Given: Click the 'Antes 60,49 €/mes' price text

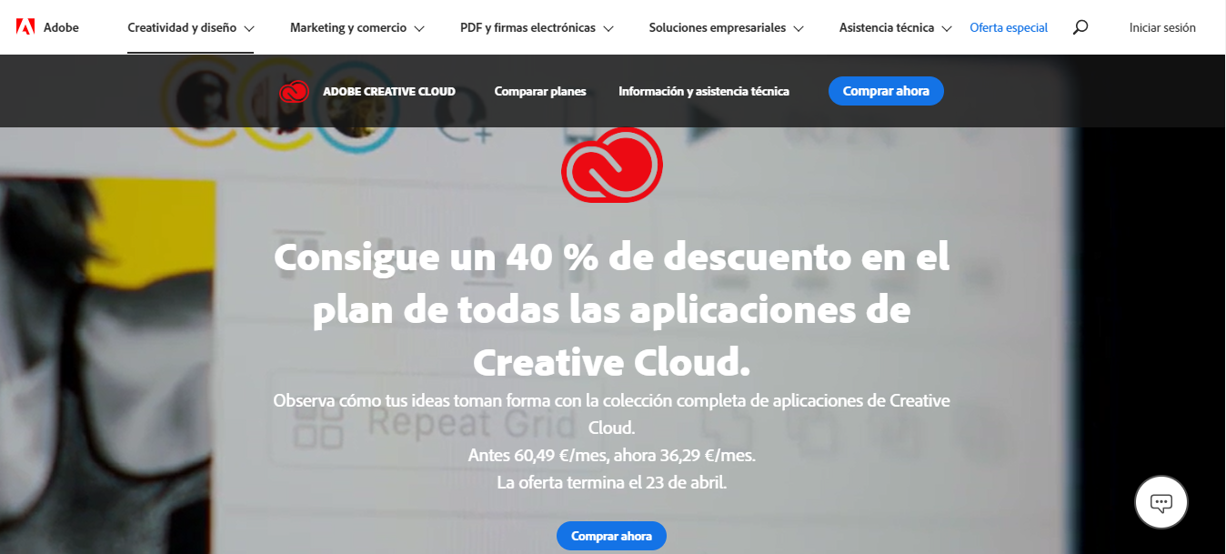Looking at the screenshot, I should [x=612, y=455].
